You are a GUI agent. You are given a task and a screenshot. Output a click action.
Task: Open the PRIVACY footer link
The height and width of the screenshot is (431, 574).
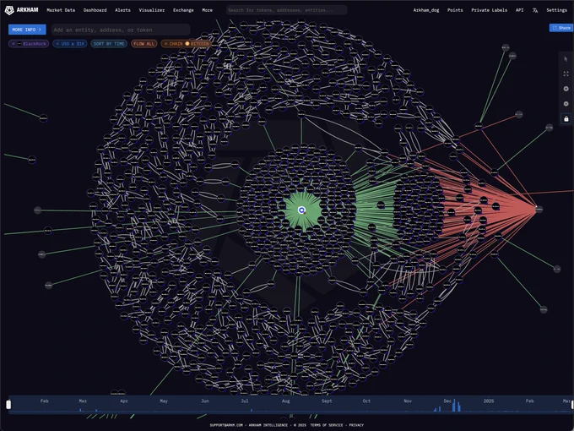click(356, 425)
